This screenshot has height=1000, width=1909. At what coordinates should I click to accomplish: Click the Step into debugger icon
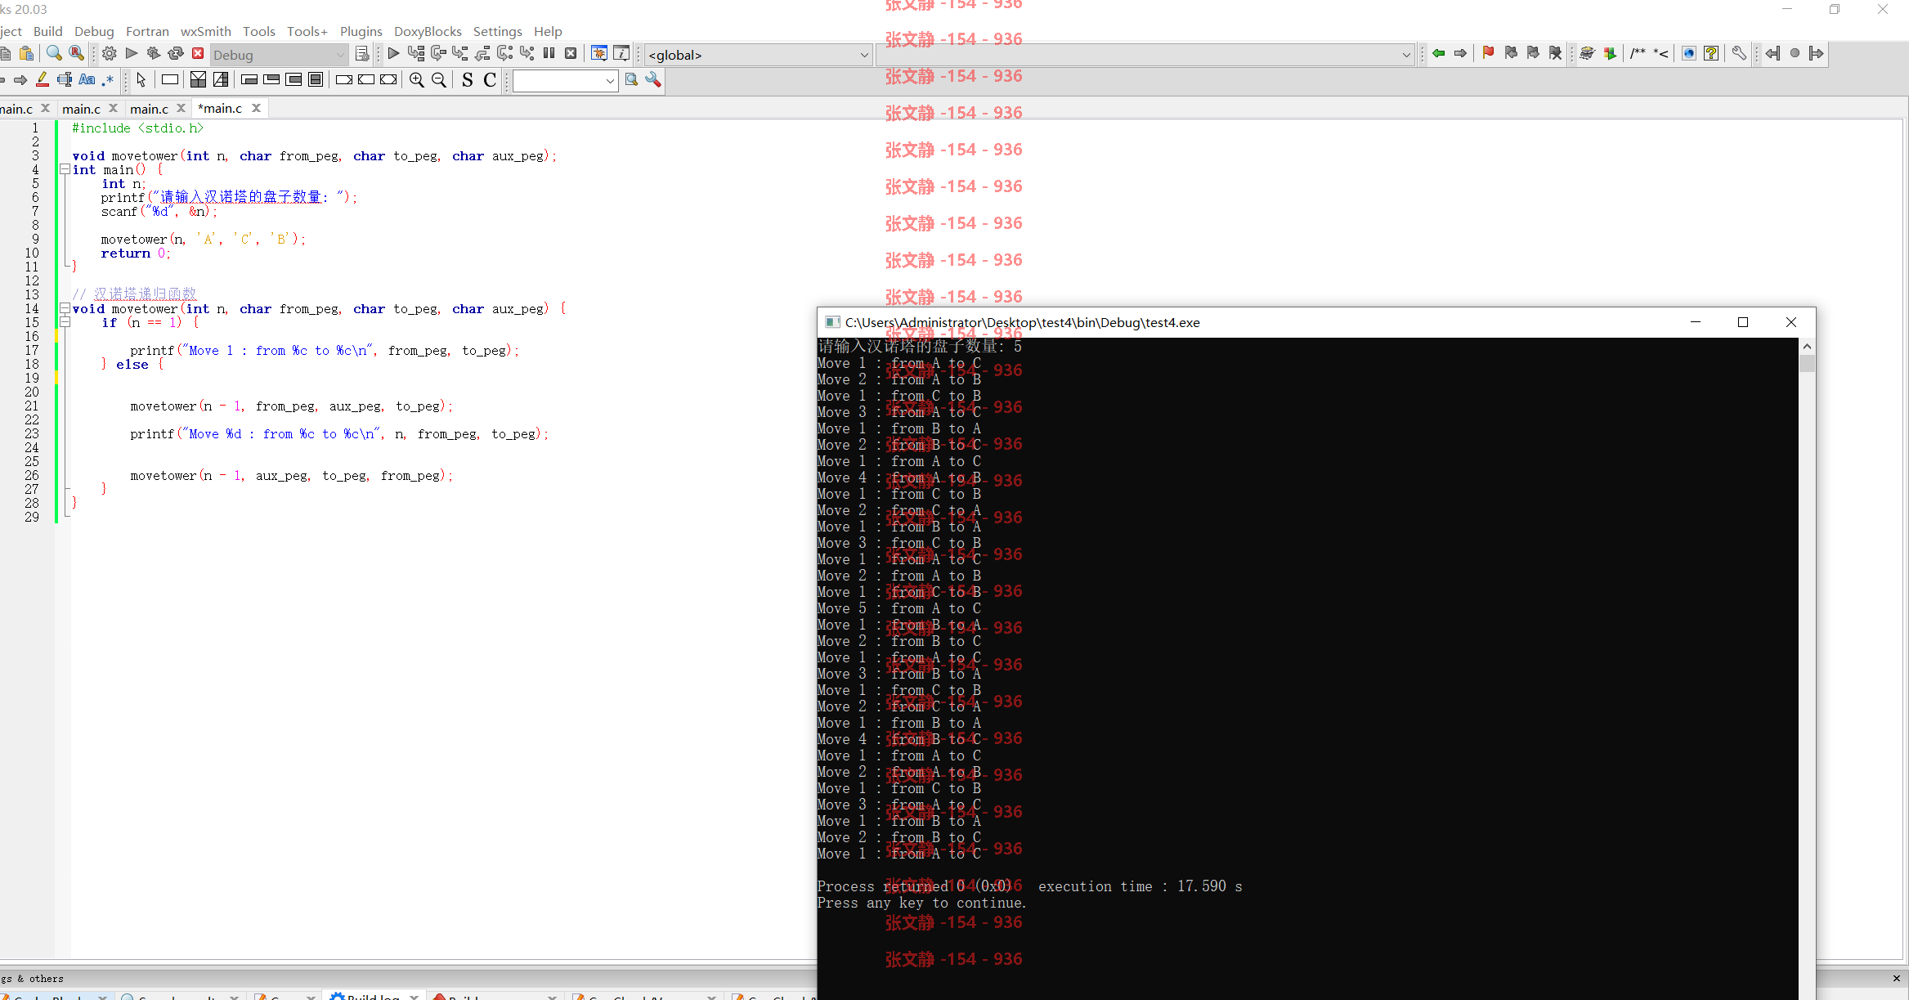click(x=460, y=54)
